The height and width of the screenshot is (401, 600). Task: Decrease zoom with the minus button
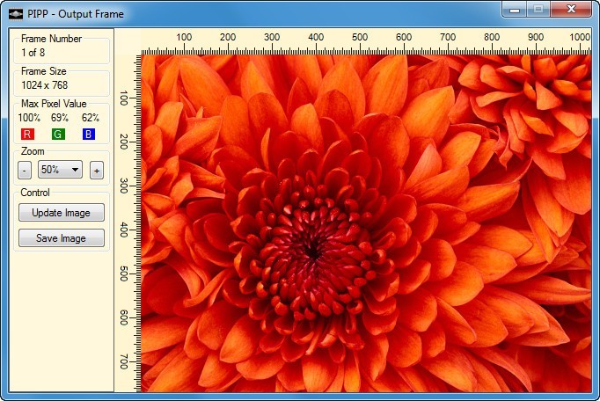(25, 171)
